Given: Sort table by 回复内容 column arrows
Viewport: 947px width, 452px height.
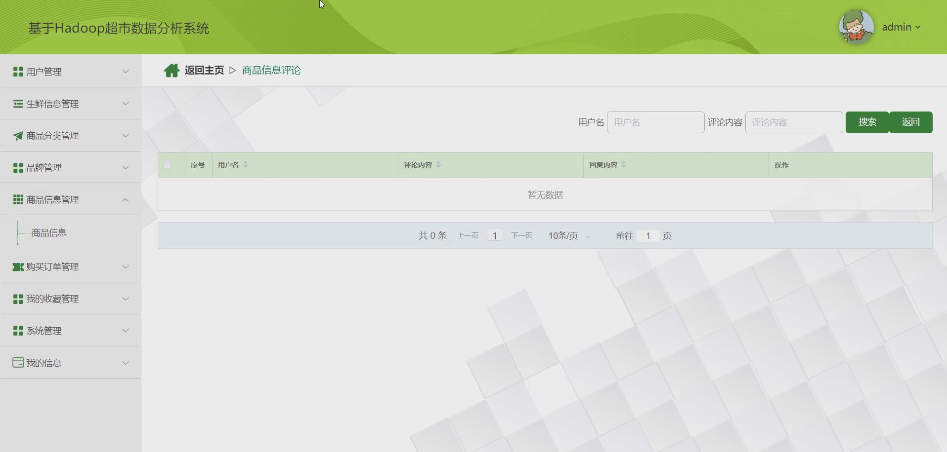Looking at the screenshot, I should 624,165.
